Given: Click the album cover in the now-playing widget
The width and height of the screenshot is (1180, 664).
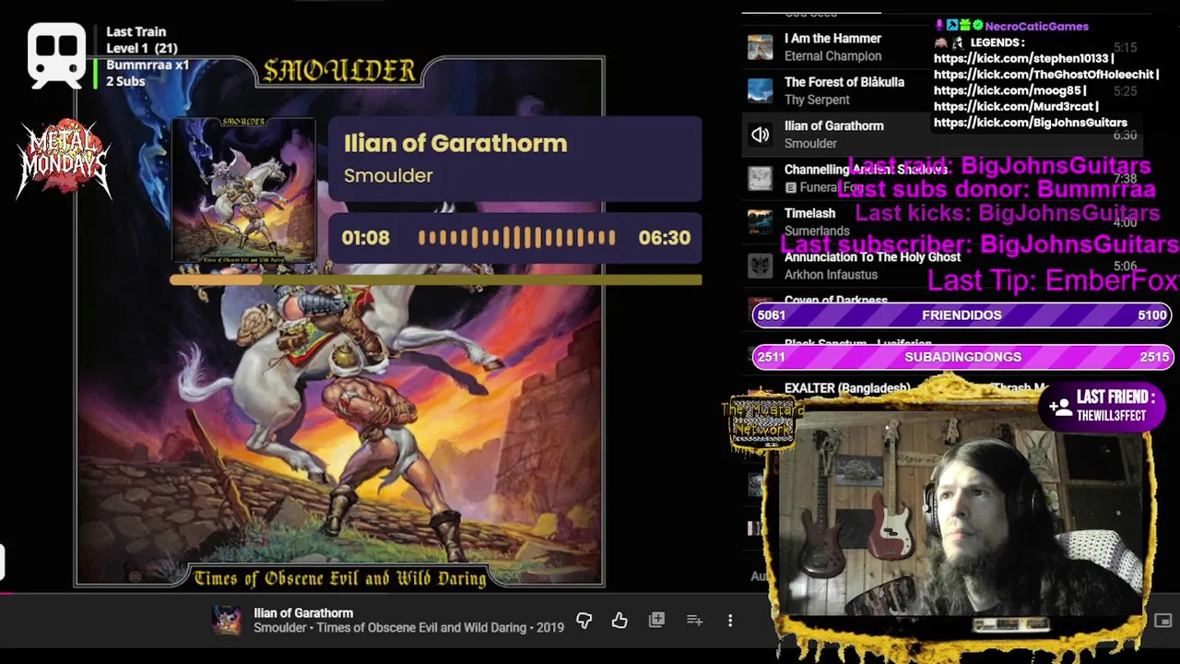Looking at the screenshot, I should pyautogui.click(x=243, y=189).
